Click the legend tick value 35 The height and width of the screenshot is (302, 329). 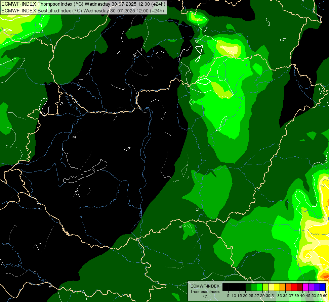coord(285,296)
